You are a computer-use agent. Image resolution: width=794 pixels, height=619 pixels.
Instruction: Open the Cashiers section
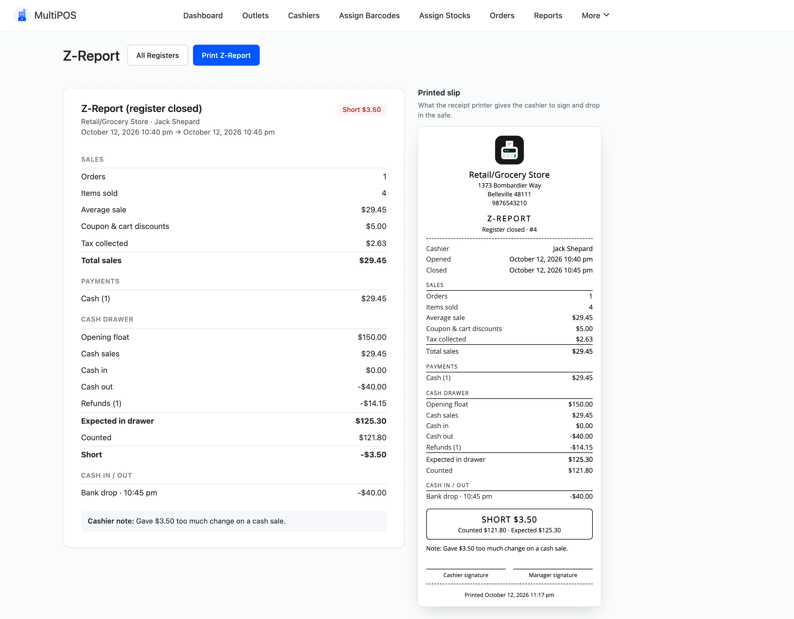pos(304,15)
